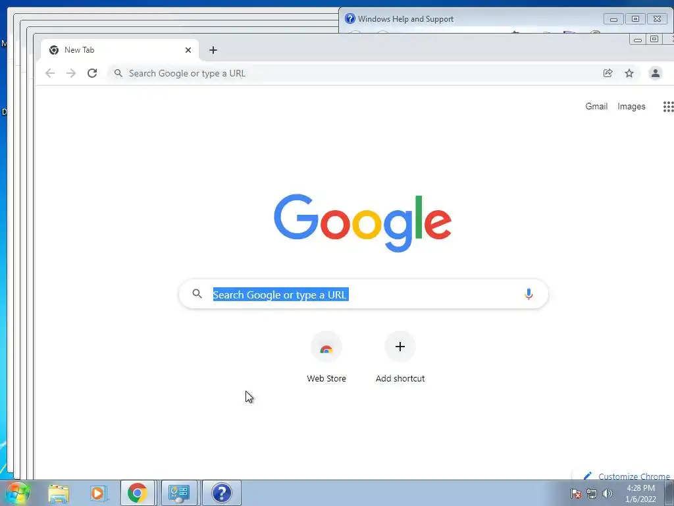Click Chrome's forward navigation arrow
Screen dimensions: 674x506
click(x=71, y=73)
